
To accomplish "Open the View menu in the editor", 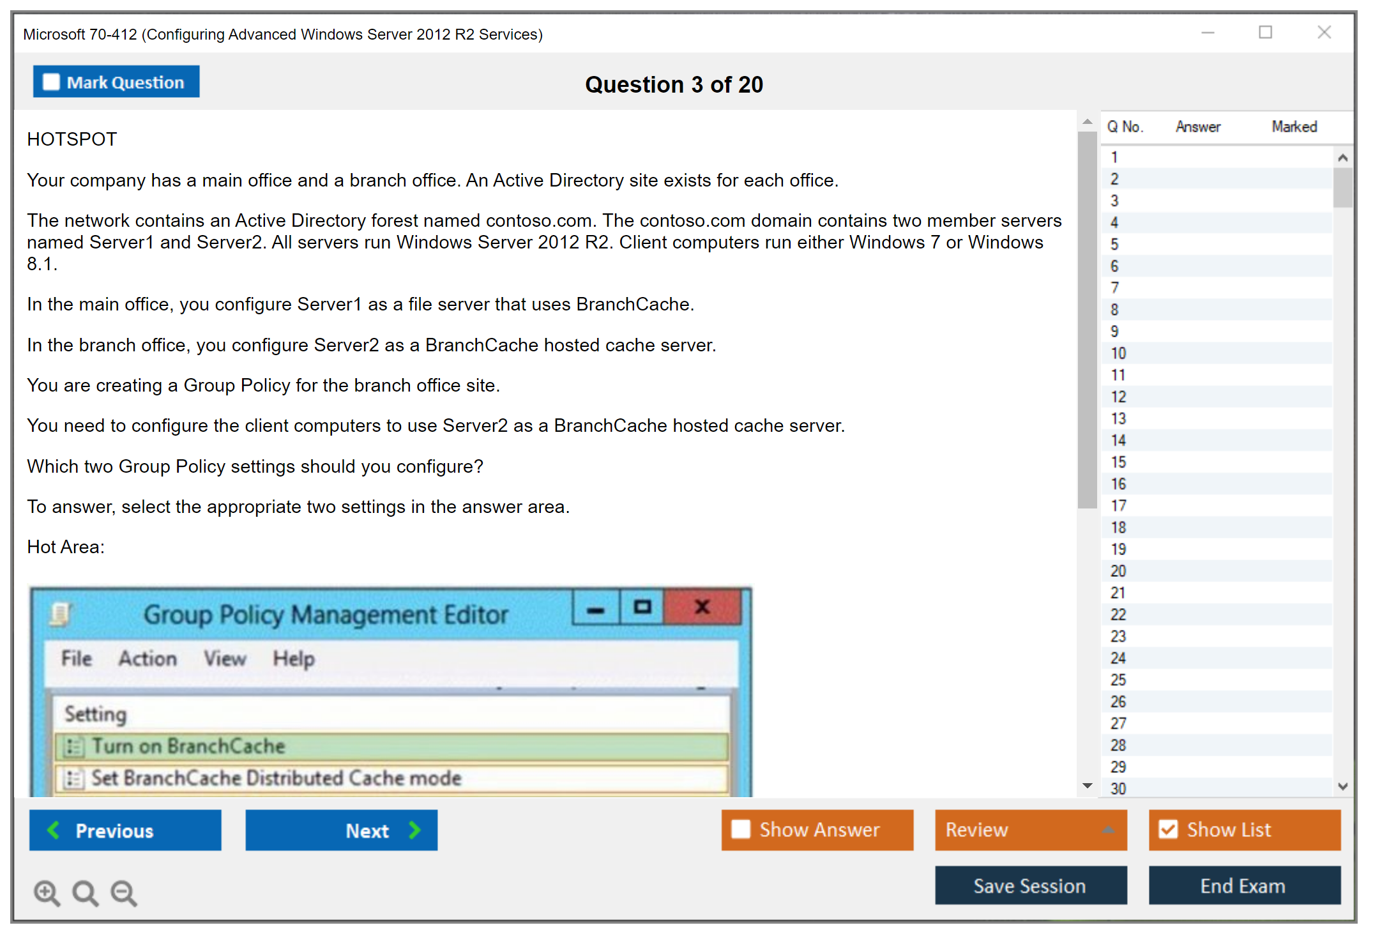I will [224, 658].
